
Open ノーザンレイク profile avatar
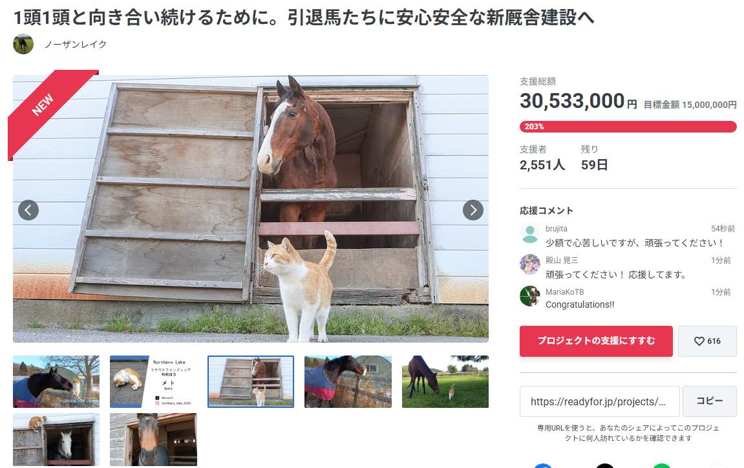[23, 44]
